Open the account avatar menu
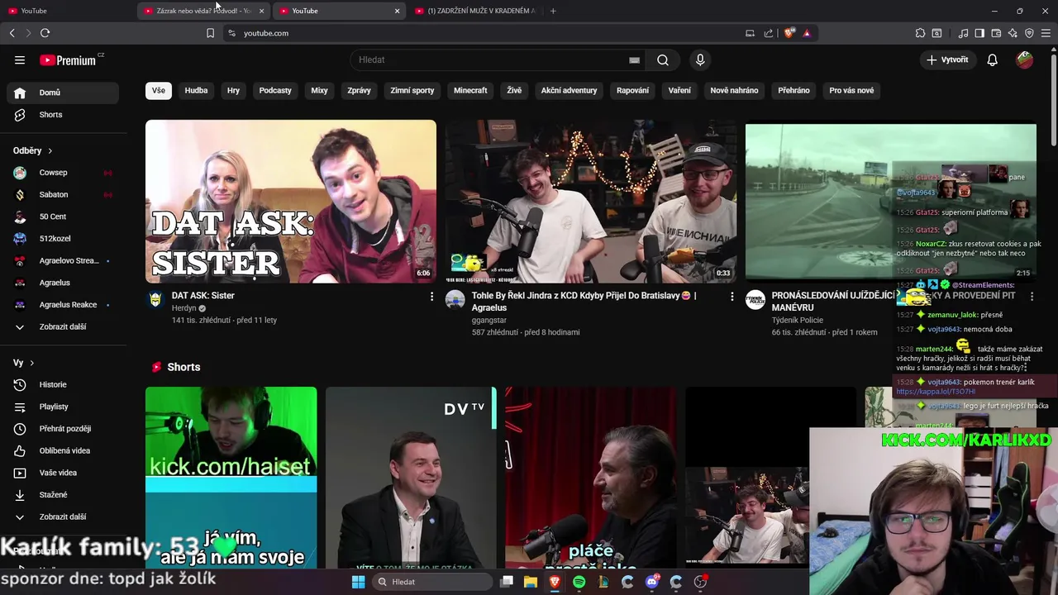Screen dimensions: 1058x595 click(1024, 59)
